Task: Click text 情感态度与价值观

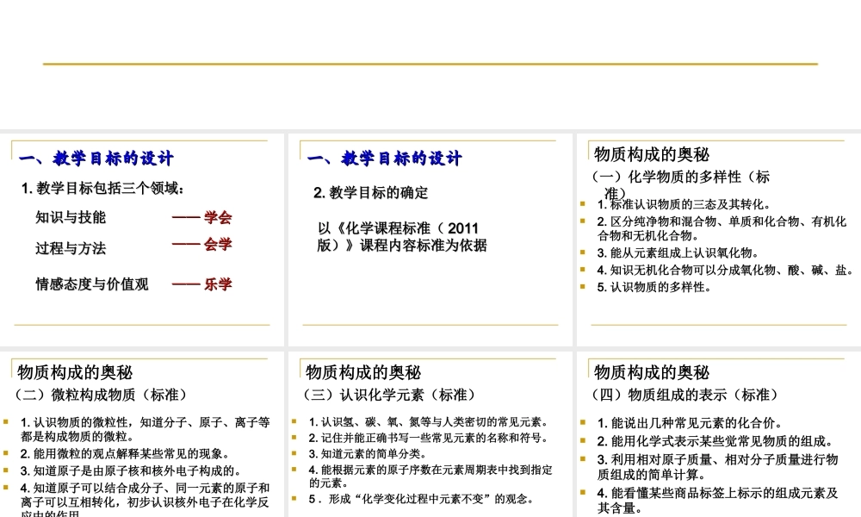Action: click(92, 284)
